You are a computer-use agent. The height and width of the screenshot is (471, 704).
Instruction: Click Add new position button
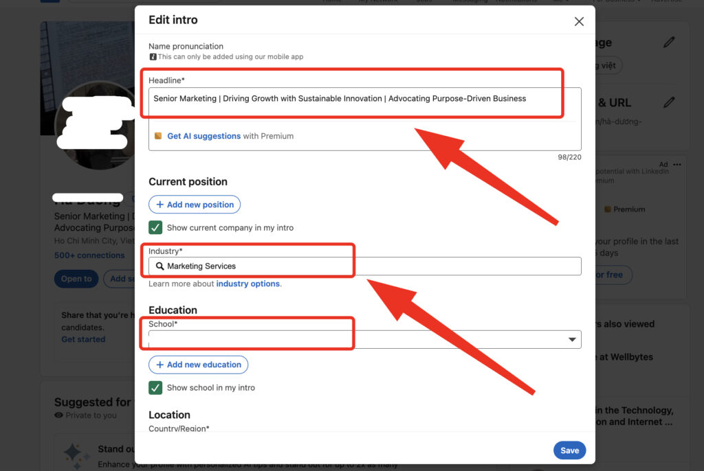coord(195,205)
